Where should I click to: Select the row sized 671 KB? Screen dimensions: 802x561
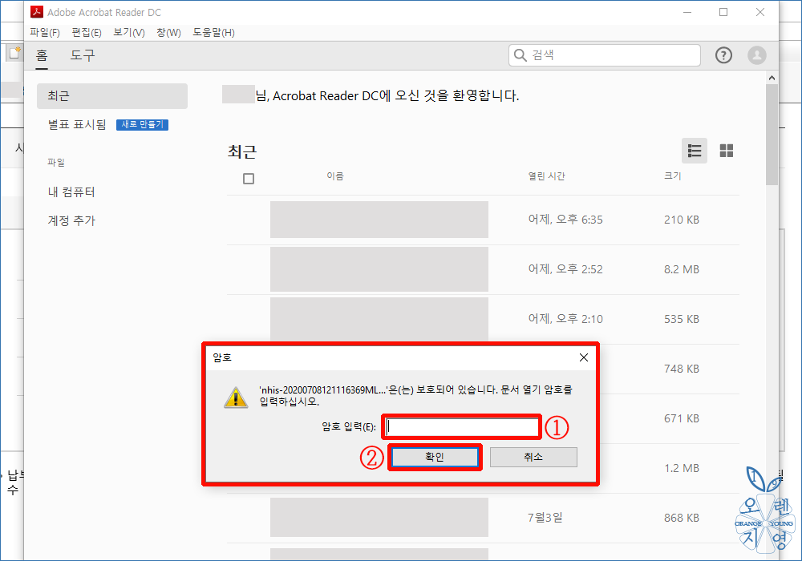(x=669, y=418)
